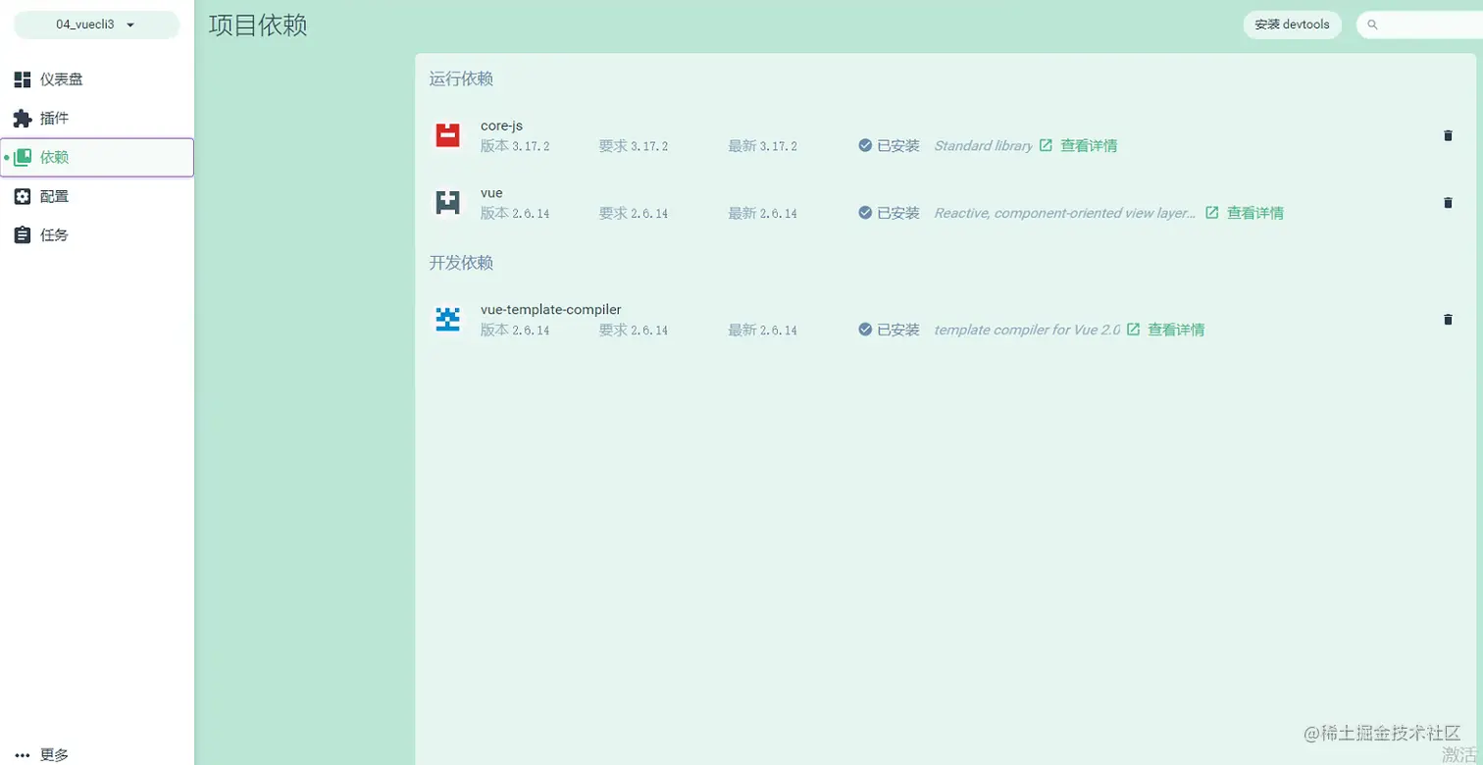1483x765 pixels.
Task: Click the puzzle-piece plugin icon
Action: (23, 119)
